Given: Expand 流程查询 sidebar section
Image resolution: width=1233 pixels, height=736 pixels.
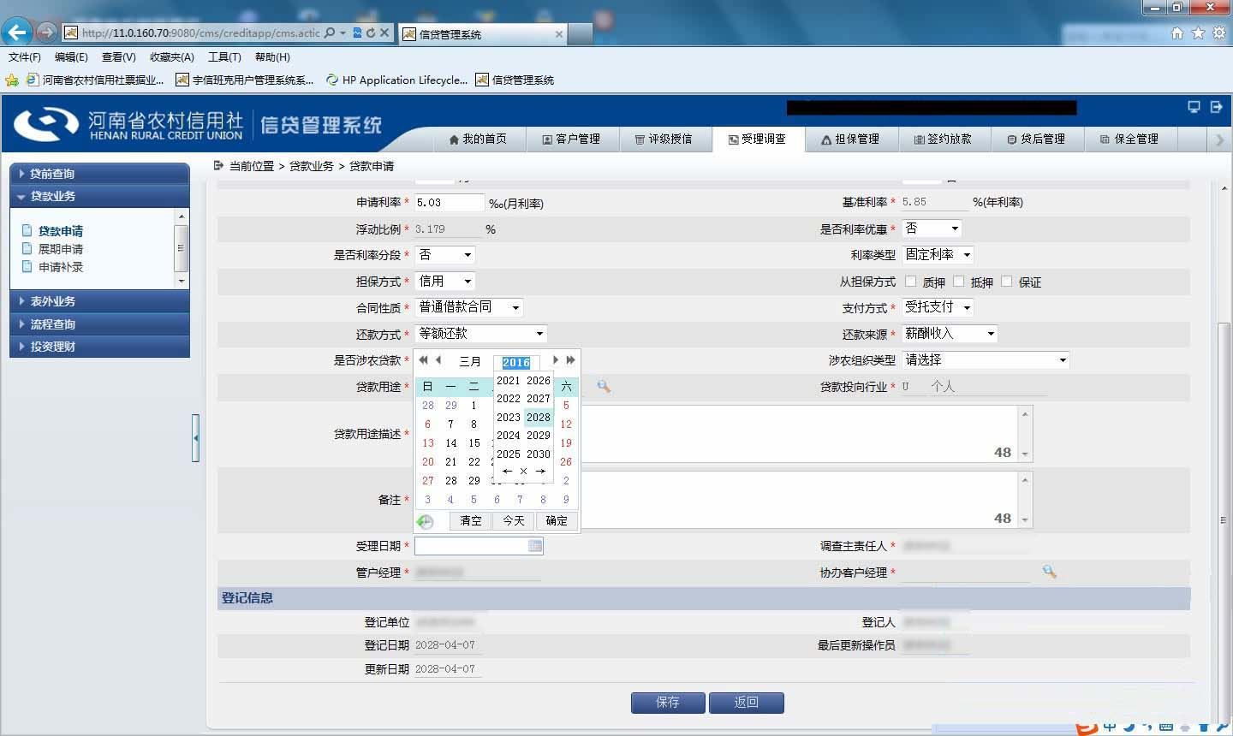Looking at the screenshot, I should [x=99, y=324].
